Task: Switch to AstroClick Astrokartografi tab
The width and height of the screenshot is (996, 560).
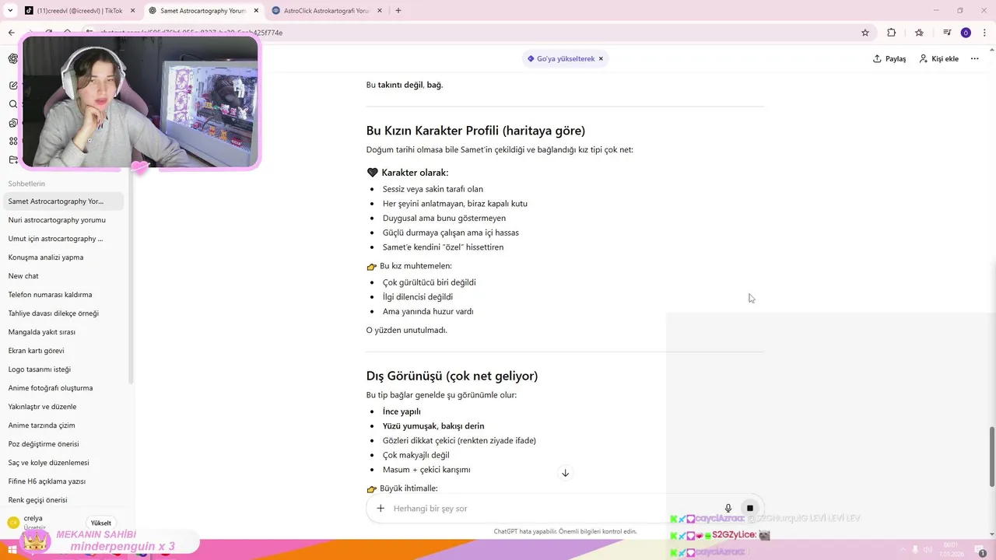Action: tap(327, 11)
